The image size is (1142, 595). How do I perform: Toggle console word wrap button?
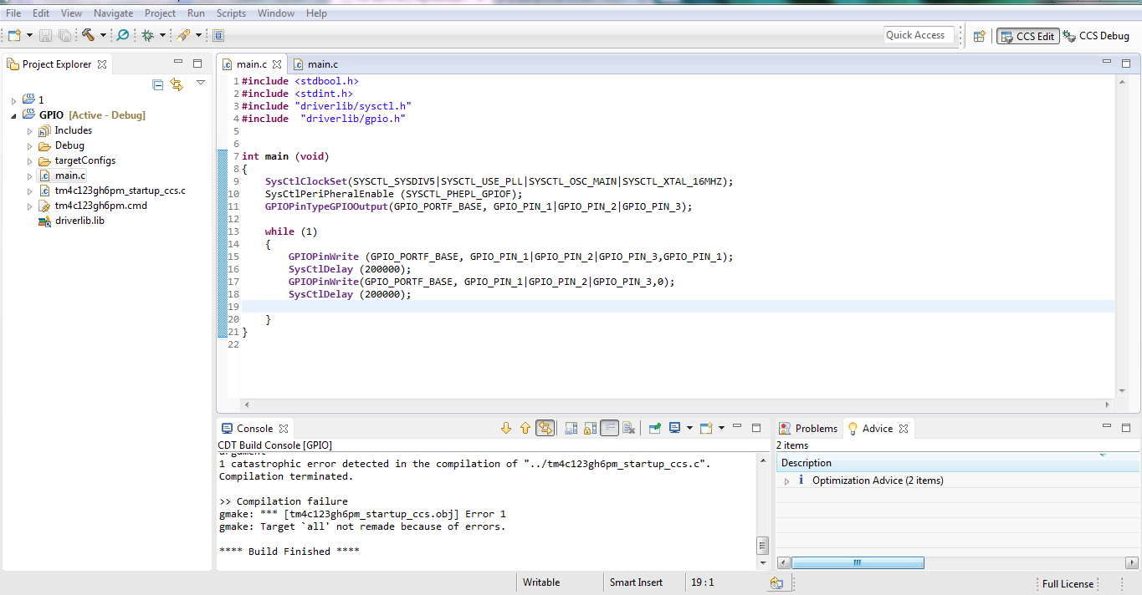(610, 429)
